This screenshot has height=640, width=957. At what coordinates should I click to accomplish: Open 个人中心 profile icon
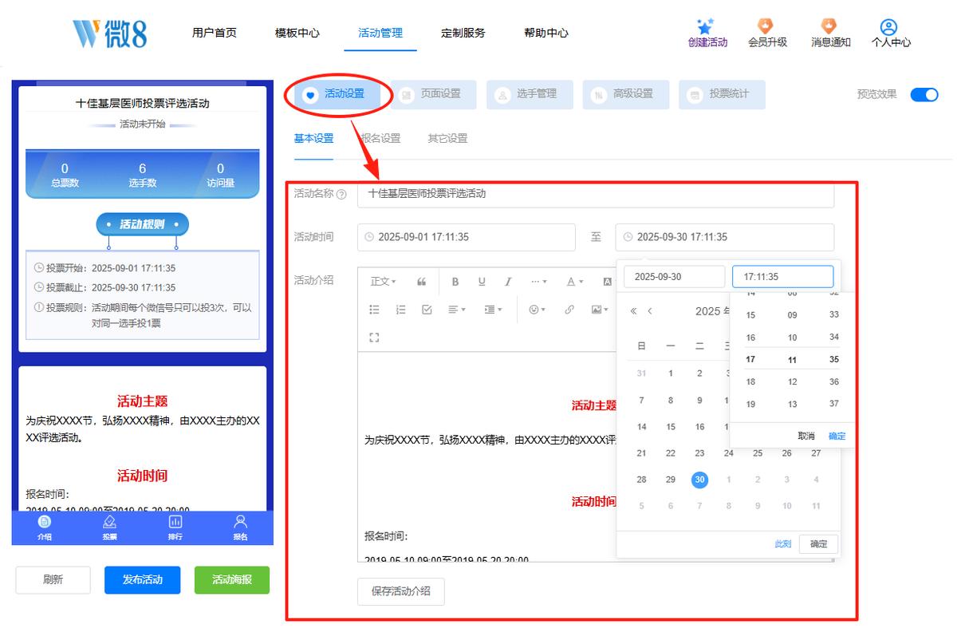(x=889, y=27)
